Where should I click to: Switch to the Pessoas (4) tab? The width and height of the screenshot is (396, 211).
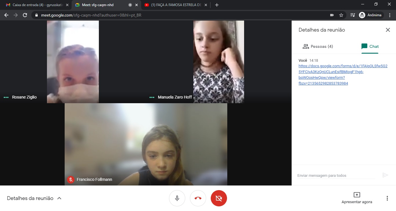318,46
